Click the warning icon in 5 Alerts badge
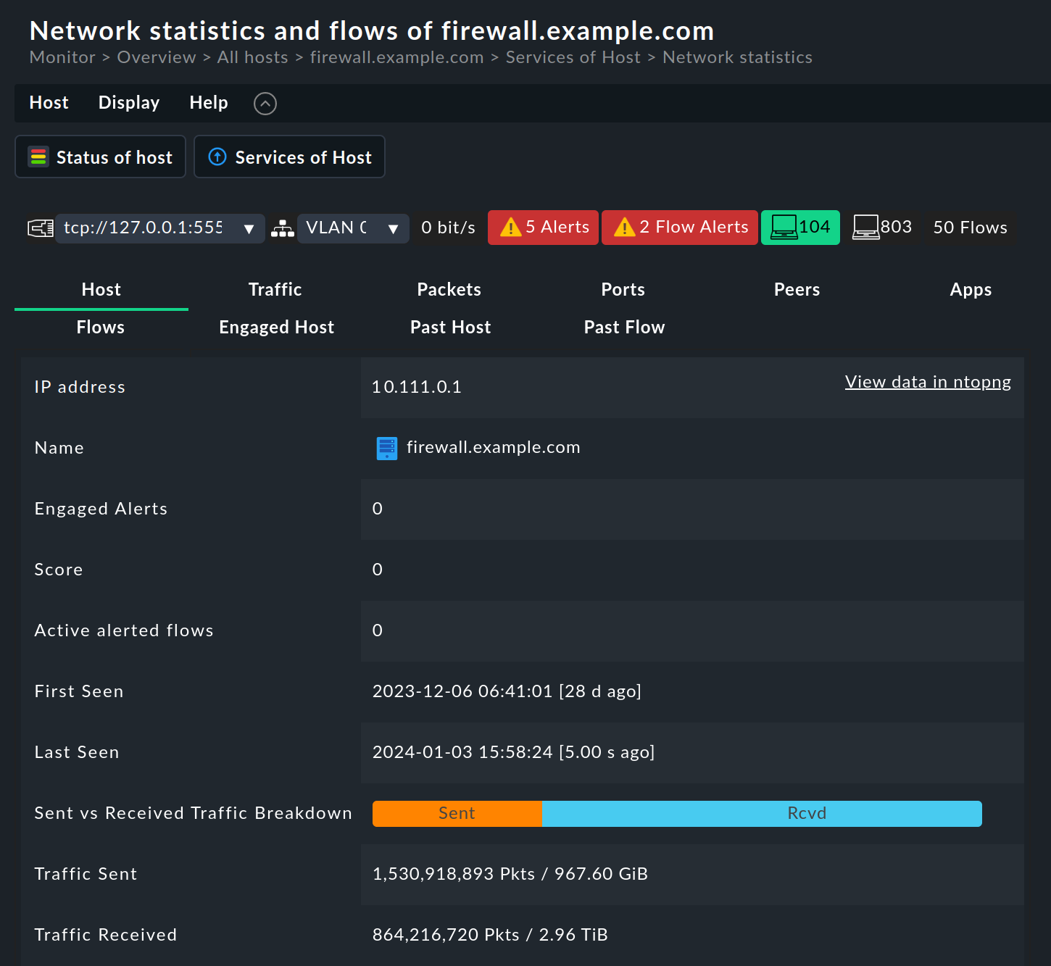This screenshot has height=966, width=1051. point(510,227)
